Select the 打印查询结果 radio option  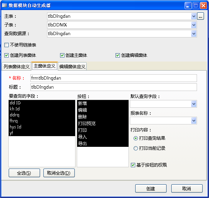[x=136, y=138]
